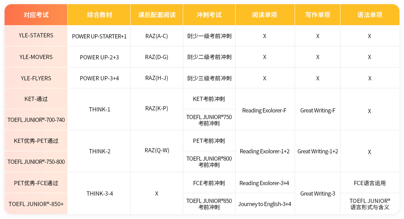This screenshot has width=404, height=219.
Task: Click the 语法单项 column header
Action: 370,15
